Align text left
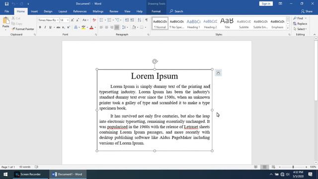Viewport: 318px width, 179px height. coord(101,27)
